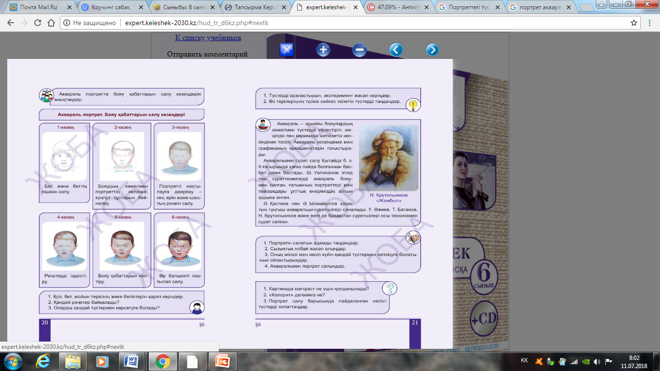Click the Жамбыл portrait painting
Screen dimensions: 660x371
click(388, 157)
